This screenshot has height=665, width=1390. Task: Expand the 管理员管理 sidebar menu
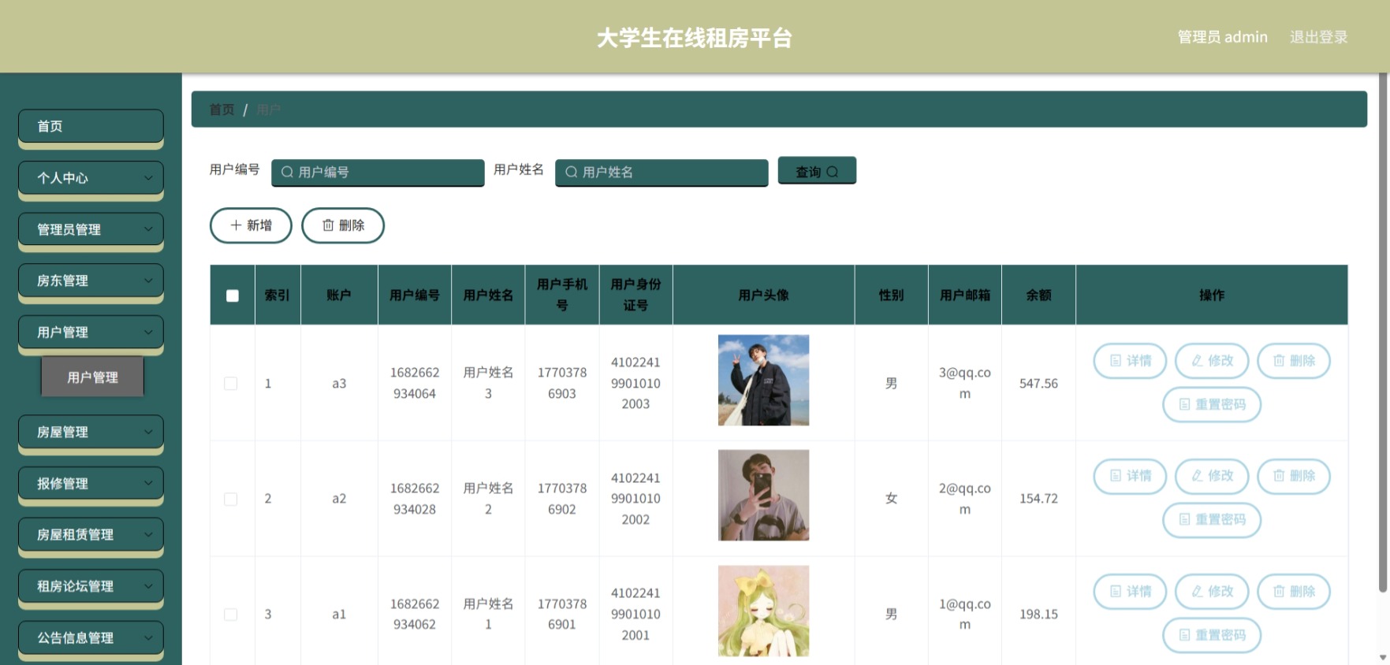click(91, 229)
